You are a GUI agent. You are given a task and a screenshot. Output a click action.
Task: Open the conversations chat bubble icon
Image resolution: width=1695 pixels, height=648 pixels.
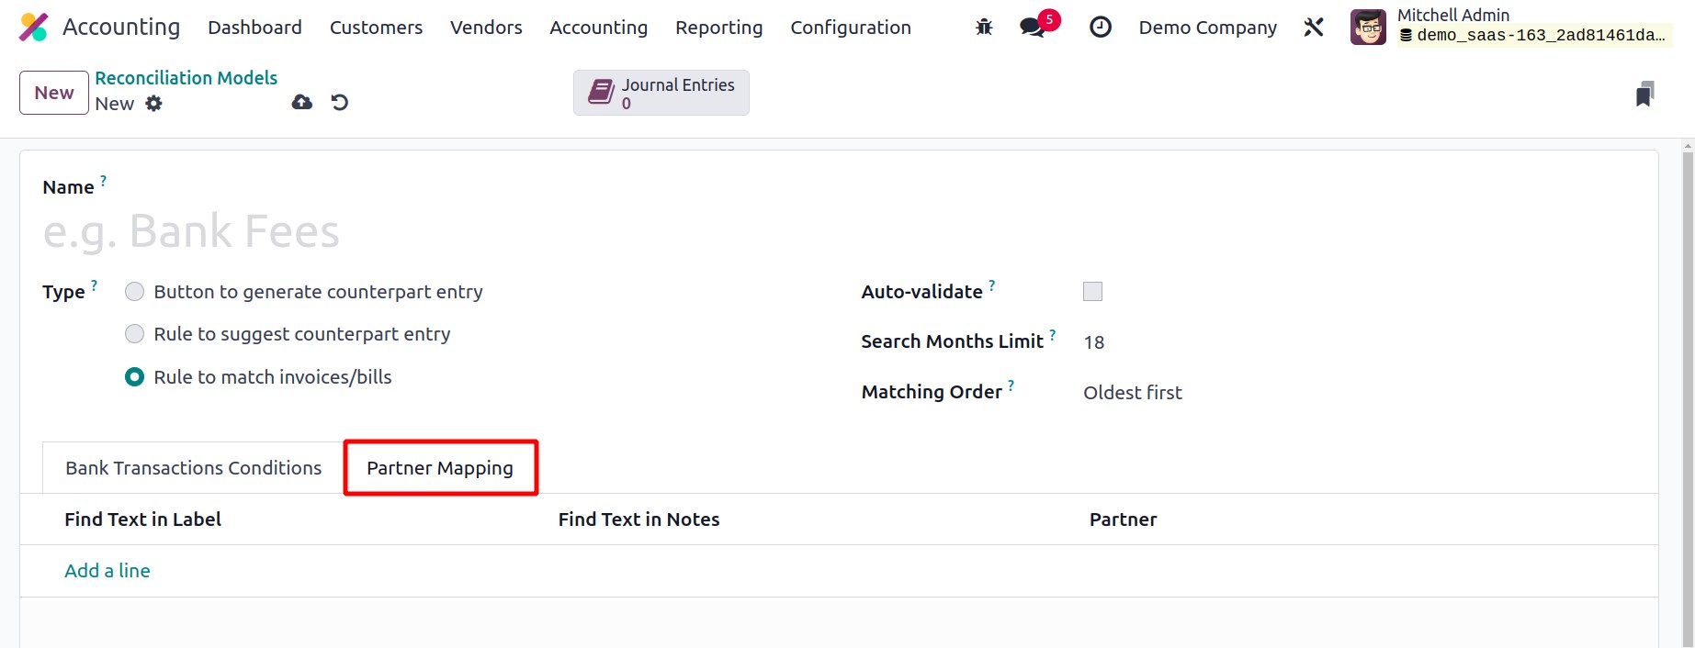point(1033,28)
